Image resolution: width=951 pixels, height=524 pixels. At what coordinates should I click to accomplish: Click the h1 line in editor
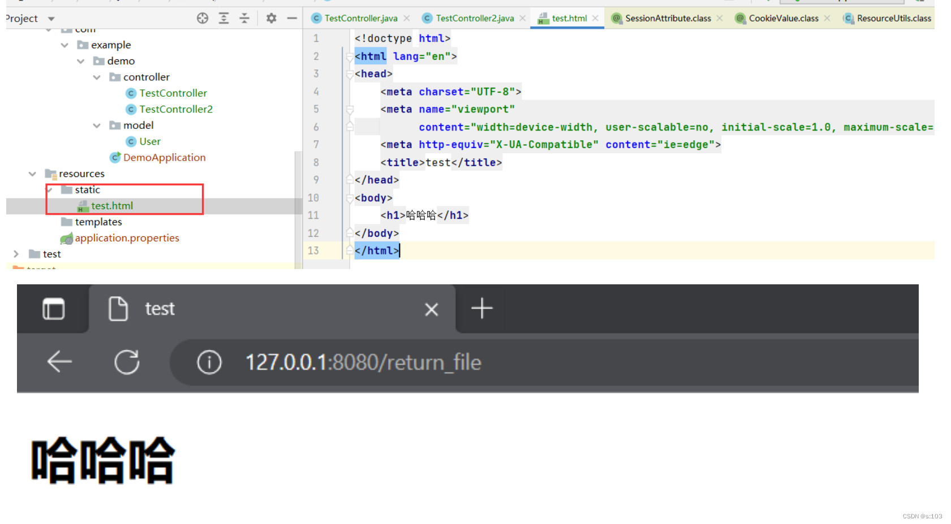click(x=424, y=215)
